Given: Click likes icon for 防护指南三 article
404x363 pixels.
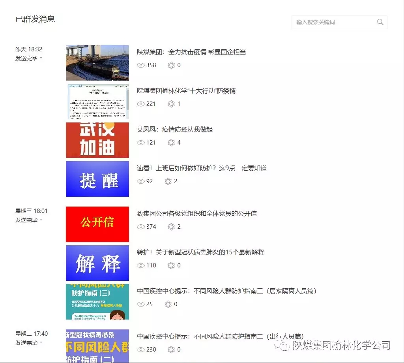Looking at the screenshot, I should coord(168,304).
